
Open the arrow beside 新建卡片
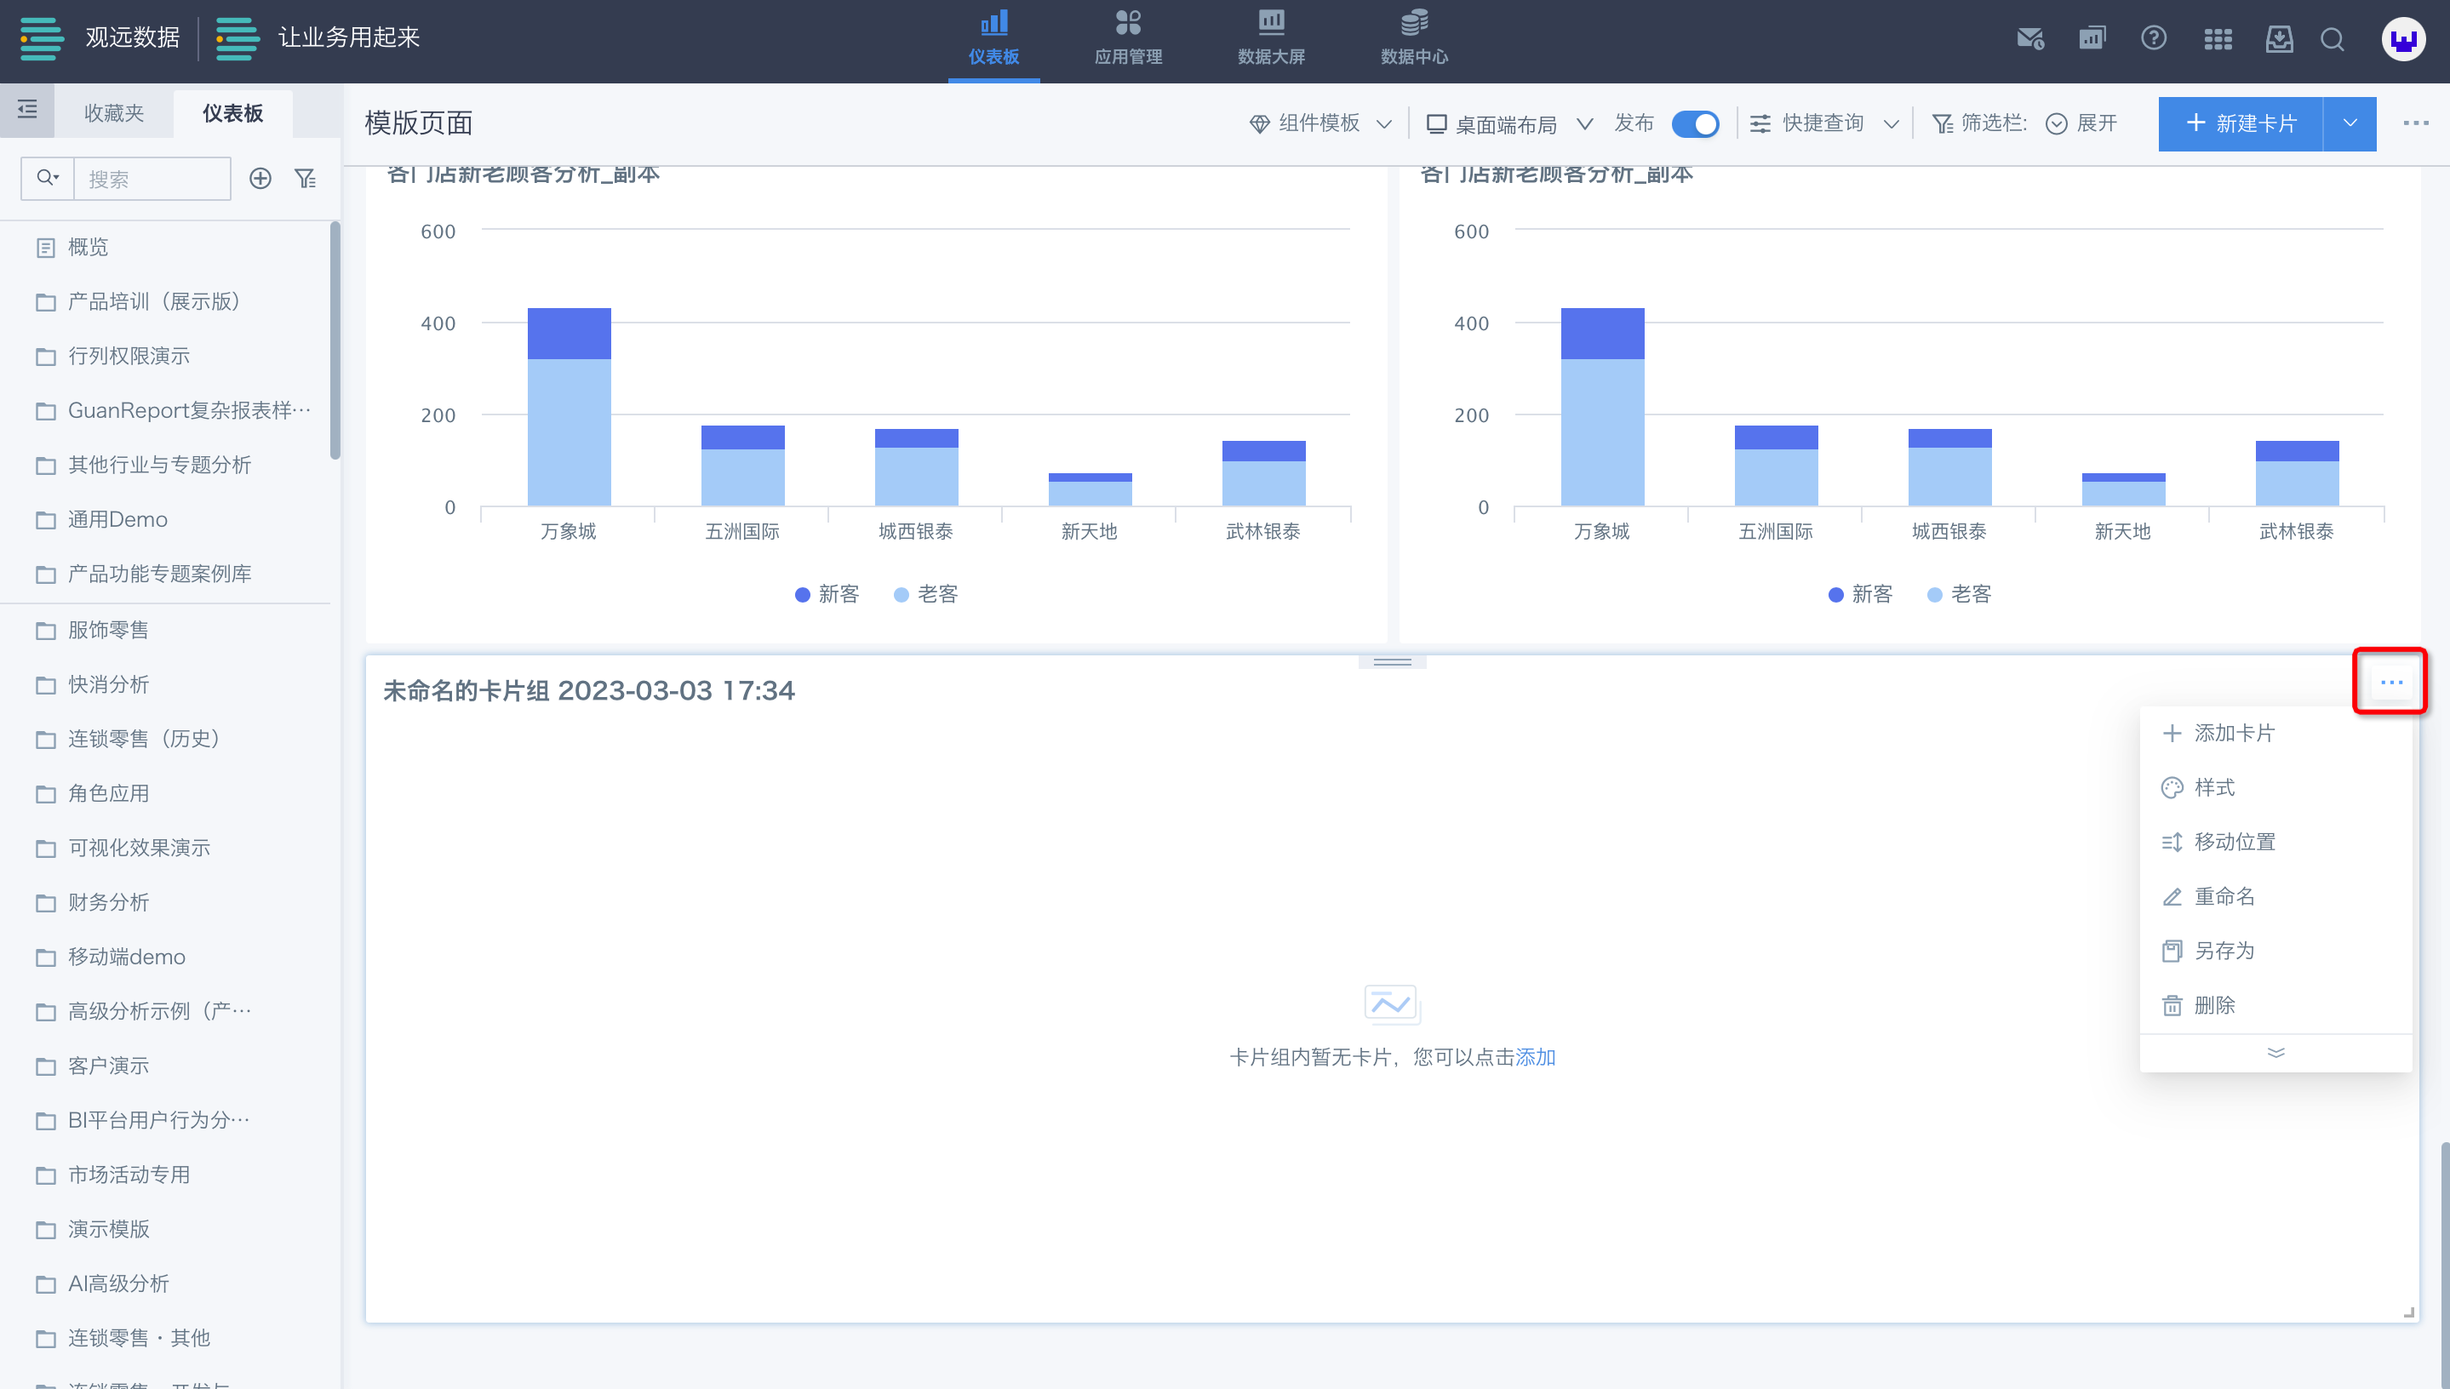pyautogui.click(x=2350, y=124)
